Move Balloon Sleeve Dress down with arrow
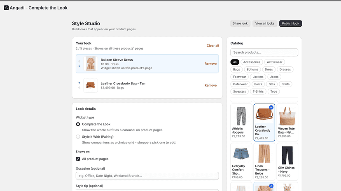The width and height of the screenshot is (341, 191). point(79,66)
